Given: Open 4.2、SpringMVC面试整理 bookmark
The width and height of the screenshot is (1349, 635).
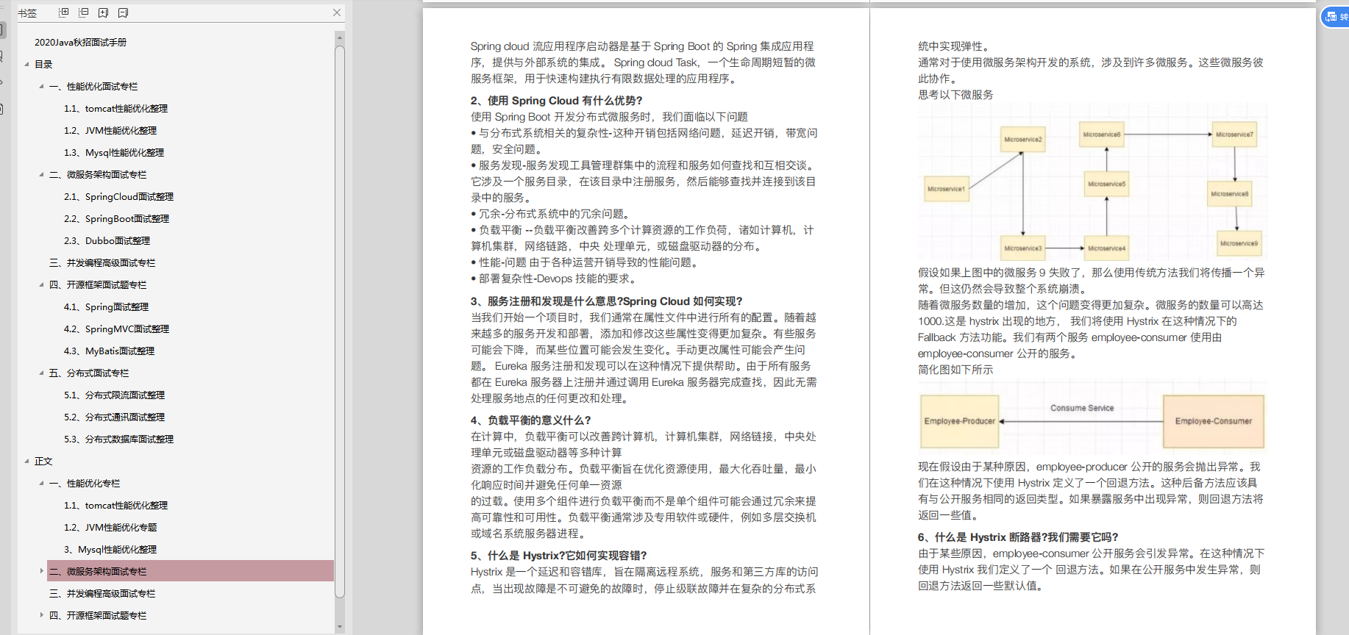Looking at the screenshot, I should (116, 329).
